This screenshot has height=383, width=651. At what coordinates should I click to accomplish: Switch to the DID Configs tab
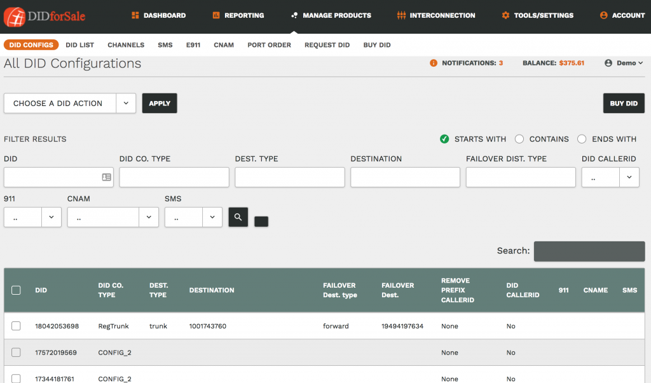point(31,45)
